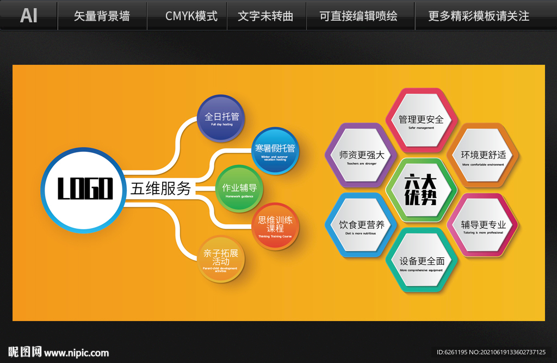Click the 设备更全面 hexagon
Screen dimensions: 557x363
point(422,260)
